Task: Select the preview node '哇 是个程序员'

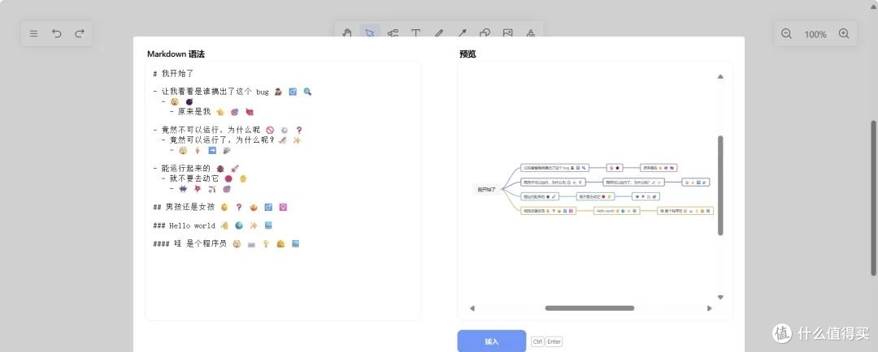Action: (685, 211)
